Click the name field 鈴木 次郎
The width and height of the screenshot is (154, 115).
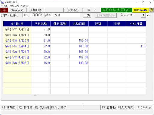coord(63,15)
